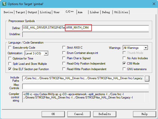This screenshot has height=119, width=158.
Task: Toggle Optimize for Time checkbox
Action: coord(10,58)
